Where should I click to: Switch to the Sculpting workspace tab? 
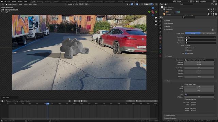[x=48, y=2]
